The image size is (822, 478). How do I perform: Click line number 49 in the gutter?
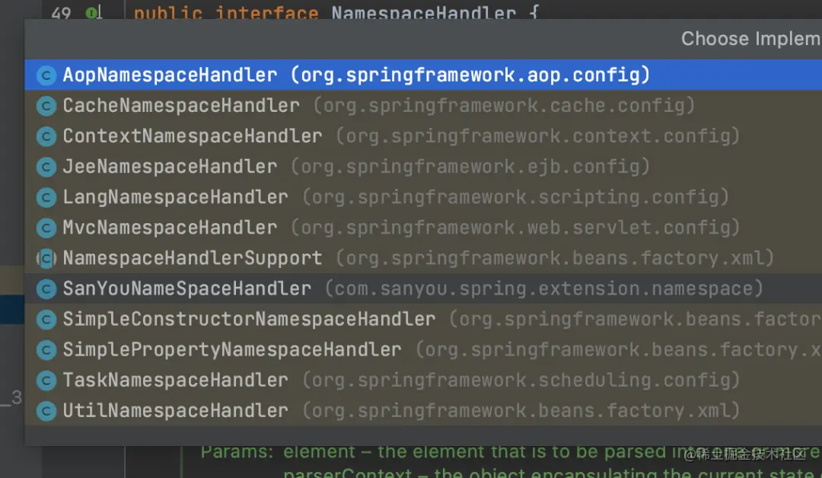(61, 13)
